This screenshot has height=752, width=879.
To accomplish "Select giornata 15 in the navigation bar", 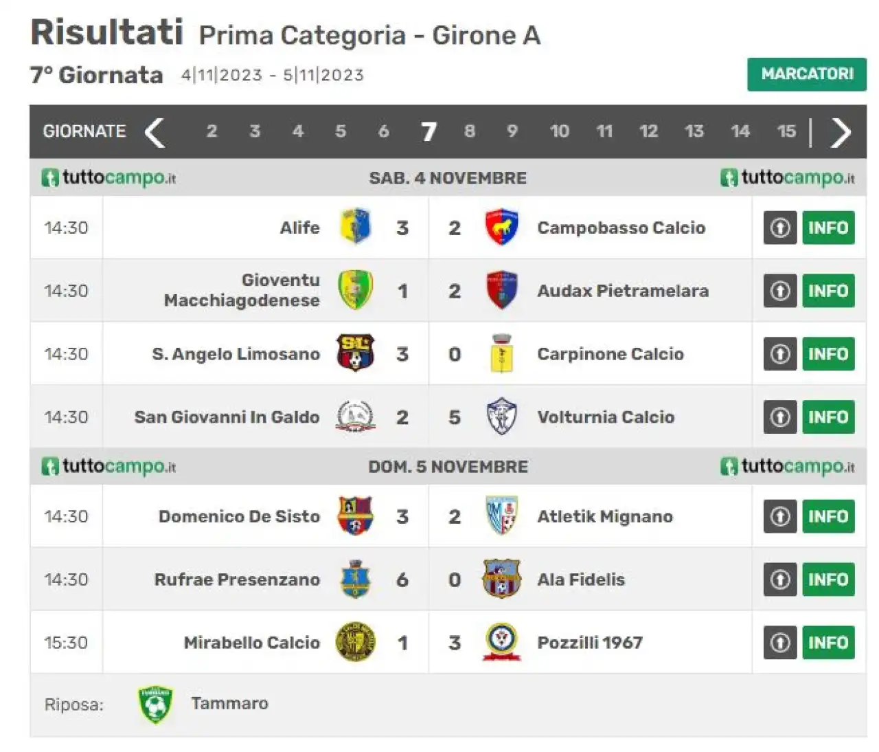I will point(786,131).
